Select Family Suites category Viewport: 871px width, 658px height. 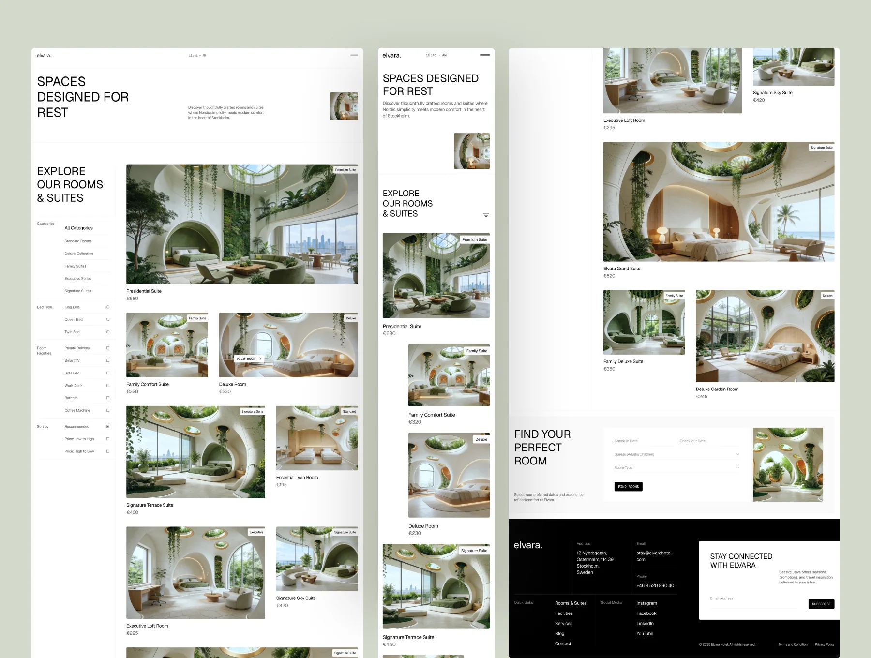point(75,266)
